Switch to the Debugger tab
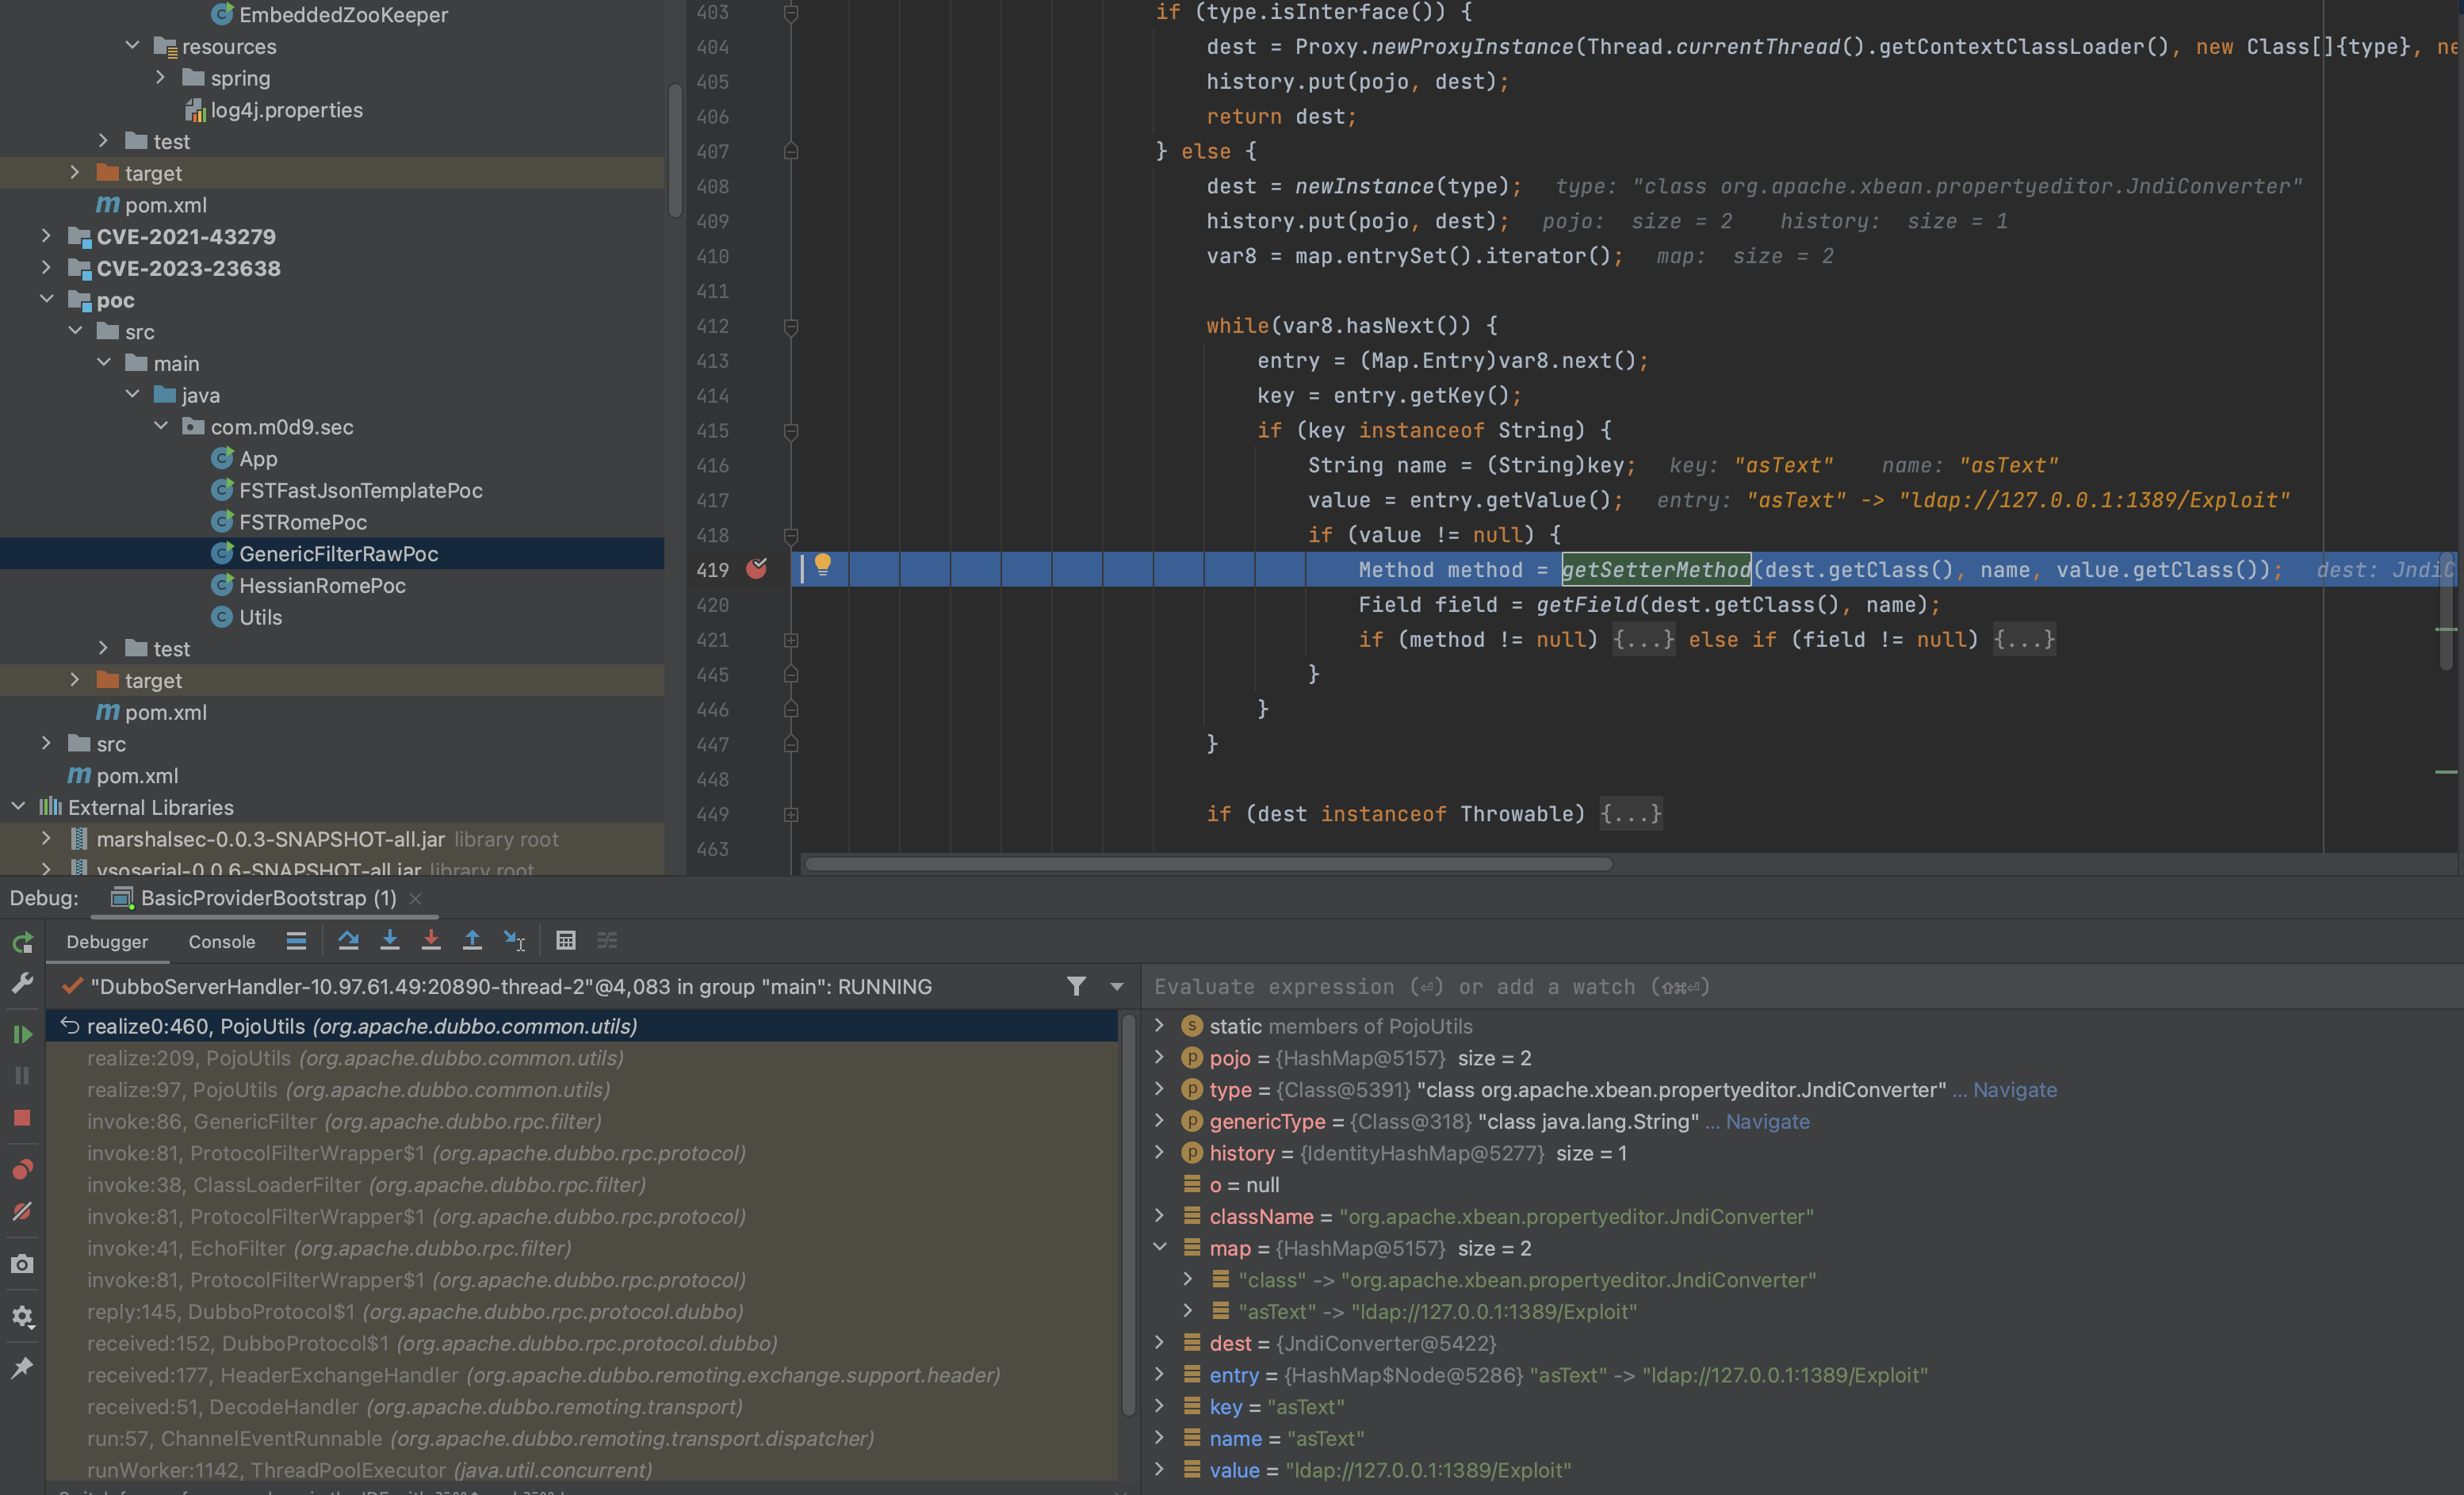The width and height of the screenshot is (2464, 1495). click(x=107, y=941)
